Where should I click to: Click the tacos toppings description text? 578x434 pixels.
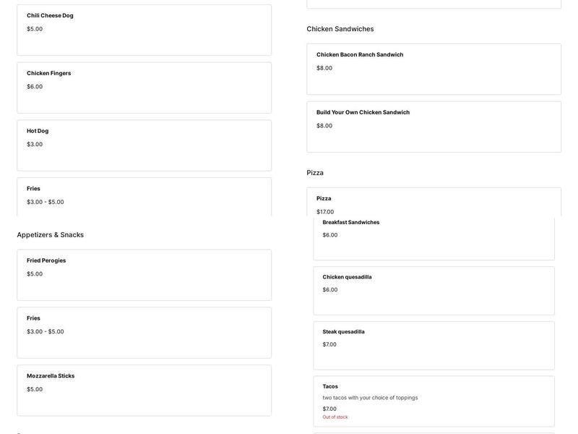(370, 398)
